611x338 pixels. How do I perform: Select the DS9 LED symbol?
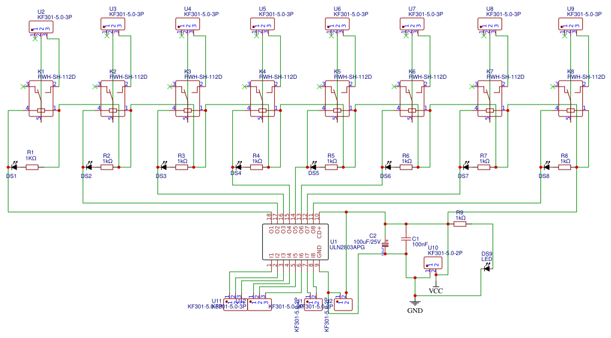[x=487, y=268]
